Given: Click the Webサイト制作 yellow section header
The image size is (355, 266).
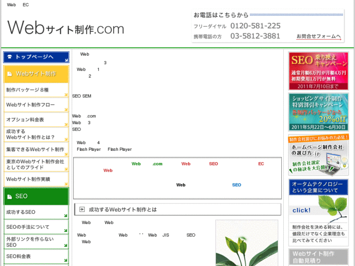Looking at the screenshot, I should pos(36,74).
